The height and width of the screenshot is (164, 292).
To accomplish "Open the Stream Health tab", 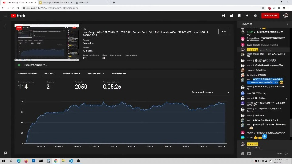I will [x=95, y=73].
